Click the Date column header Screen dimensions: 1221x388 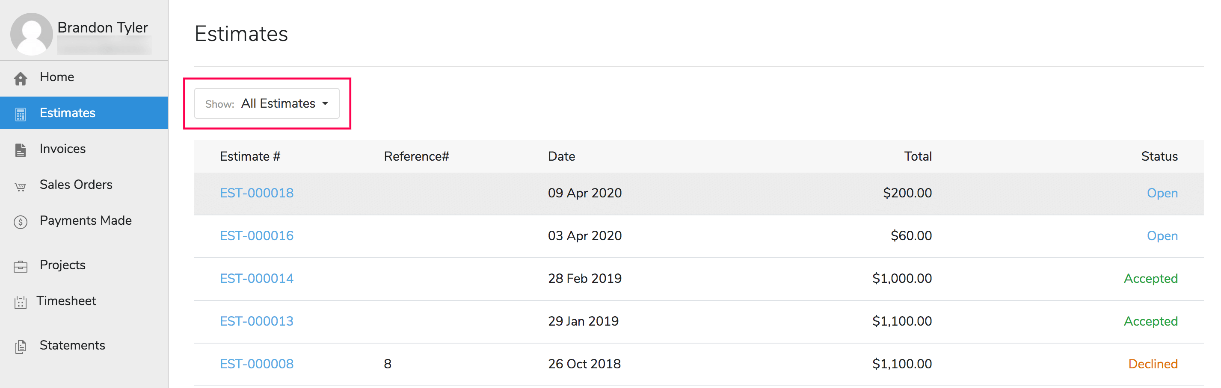(x=561, y=157)
